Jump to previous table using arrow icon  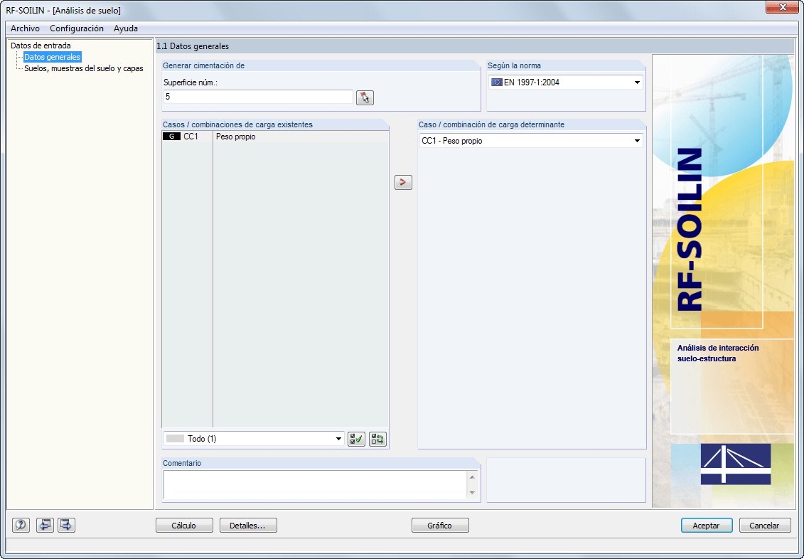click(x=44, y=525)
